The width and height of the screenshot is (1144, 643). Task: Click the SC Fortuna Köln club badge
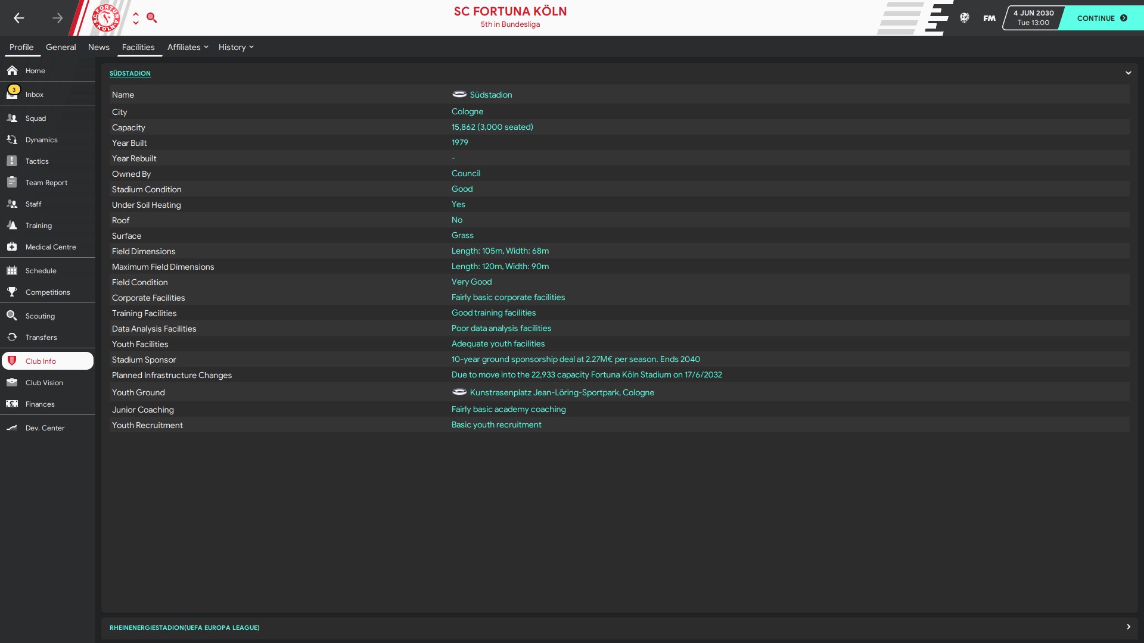pyautogui.click(x=106, y=18)
